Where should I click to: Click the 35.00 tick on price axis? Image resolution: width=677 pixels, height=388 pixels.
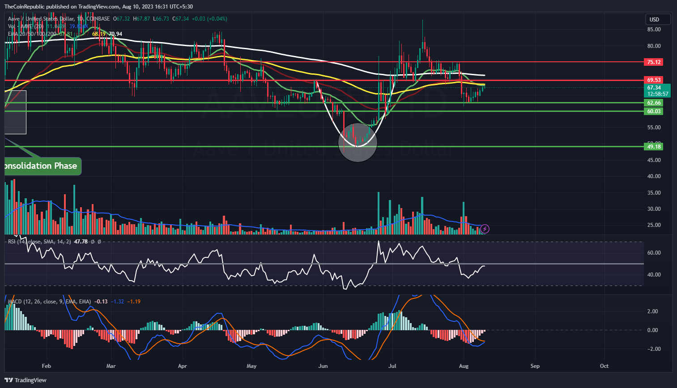pos(654,192)
